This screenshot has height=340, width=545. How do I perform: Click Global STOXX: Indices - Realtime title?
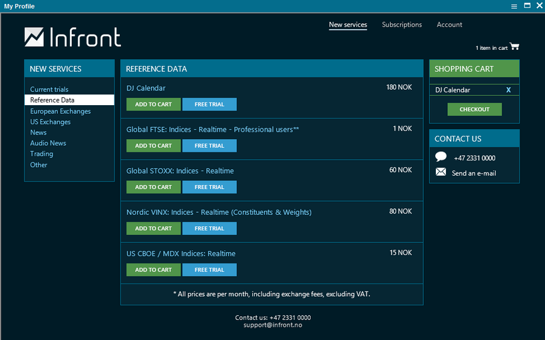(180, 171)
